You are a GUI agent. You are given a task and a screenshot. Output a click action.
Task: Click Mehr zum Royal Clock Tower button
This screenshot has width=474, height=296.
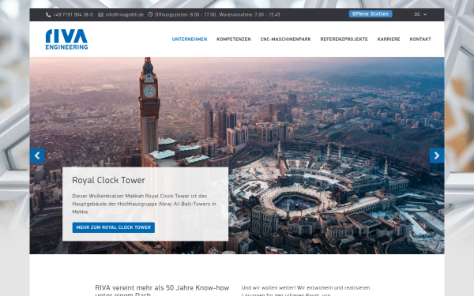coord(113,227)
